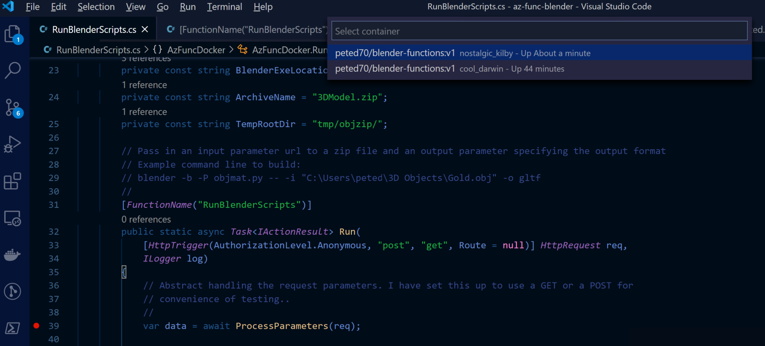Image resolution: width=765 pixels, height=346 pixels.
Task: Open the Extensions view icon
Action: [x=12, y=181]
